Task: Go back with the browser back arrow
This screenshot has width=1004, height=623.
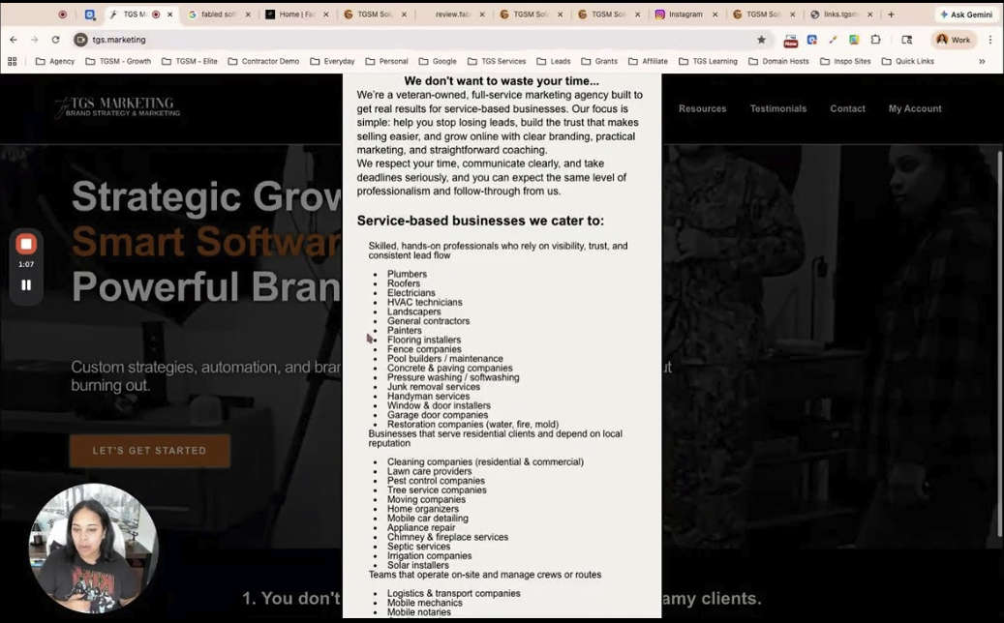Action: 14,40
